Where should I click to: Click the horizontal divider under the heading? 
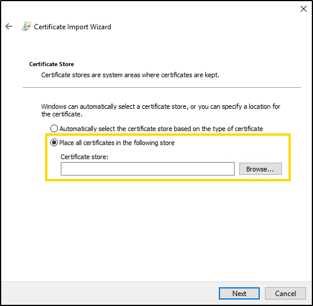pyautogui.click(x=161, y=87)
